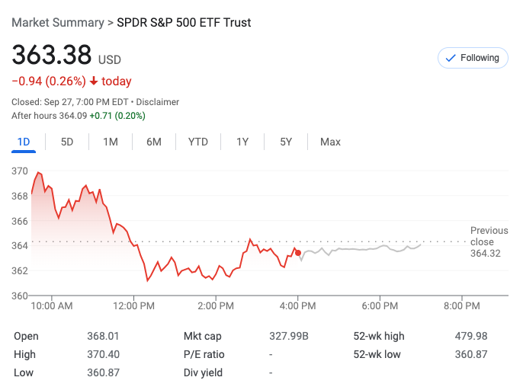Open the 1Y chart view
Image resolution: width=523 pixels, height=390 pixels.
(242, 142)
